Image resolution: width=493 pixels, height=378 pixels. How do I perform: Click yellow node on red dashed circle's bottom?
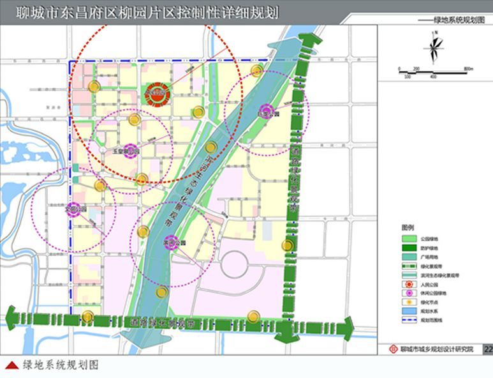click(x=142, y=179)
